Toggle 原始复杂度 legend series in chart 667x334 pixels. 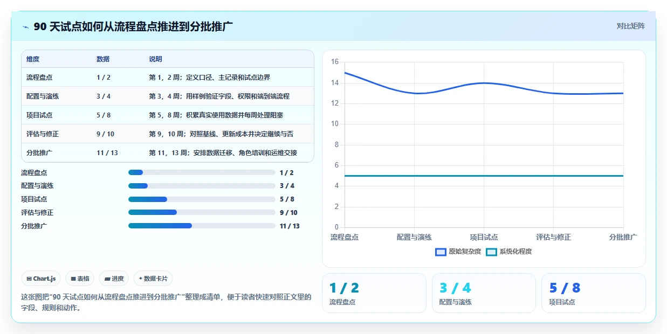(x=458, y=252)
